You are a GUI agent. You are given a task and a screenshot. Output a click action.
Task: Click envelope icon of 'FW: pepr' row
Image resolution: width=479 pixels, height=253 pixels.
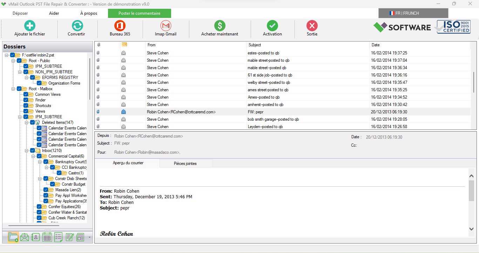(123, 112)
